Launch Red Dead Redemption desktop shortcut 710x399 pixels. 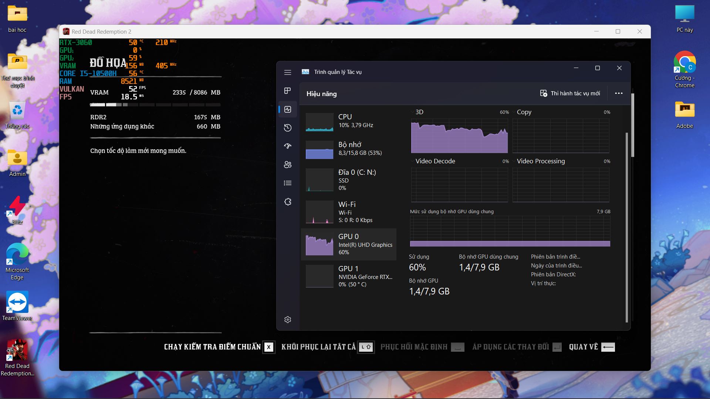17,358
